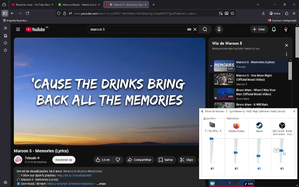Mute OBS in volume mixer

point(282,169)
